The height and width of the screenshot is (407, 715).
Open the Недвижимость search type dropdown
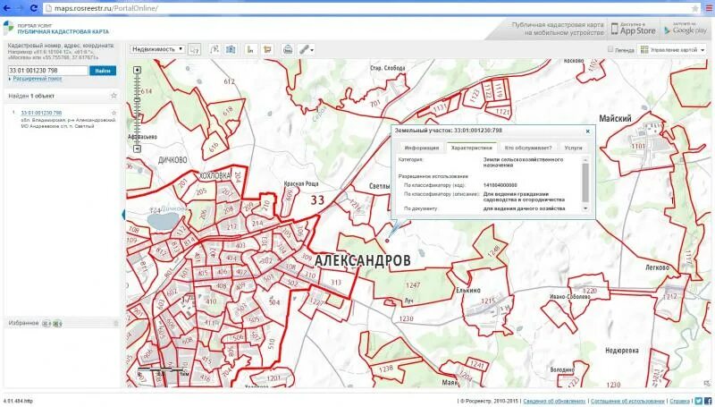pyautogui.click(x=157, y=49)
